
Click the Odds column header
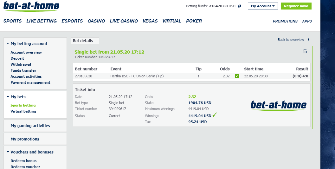[x=225, y=69]
